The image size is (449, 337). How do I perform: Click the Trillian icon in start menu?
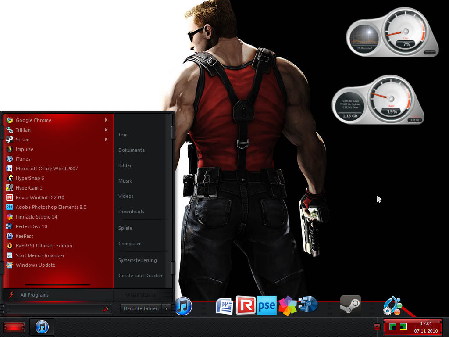(x=10, y=130)
